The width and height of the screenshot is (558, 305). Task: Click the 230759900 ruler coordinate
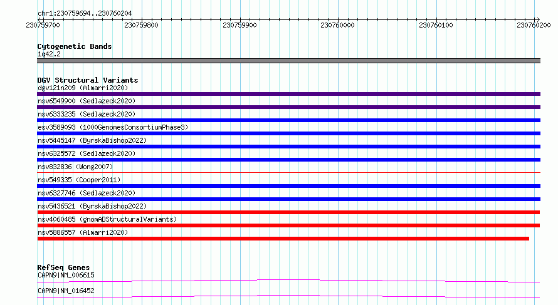pos(240,25)
